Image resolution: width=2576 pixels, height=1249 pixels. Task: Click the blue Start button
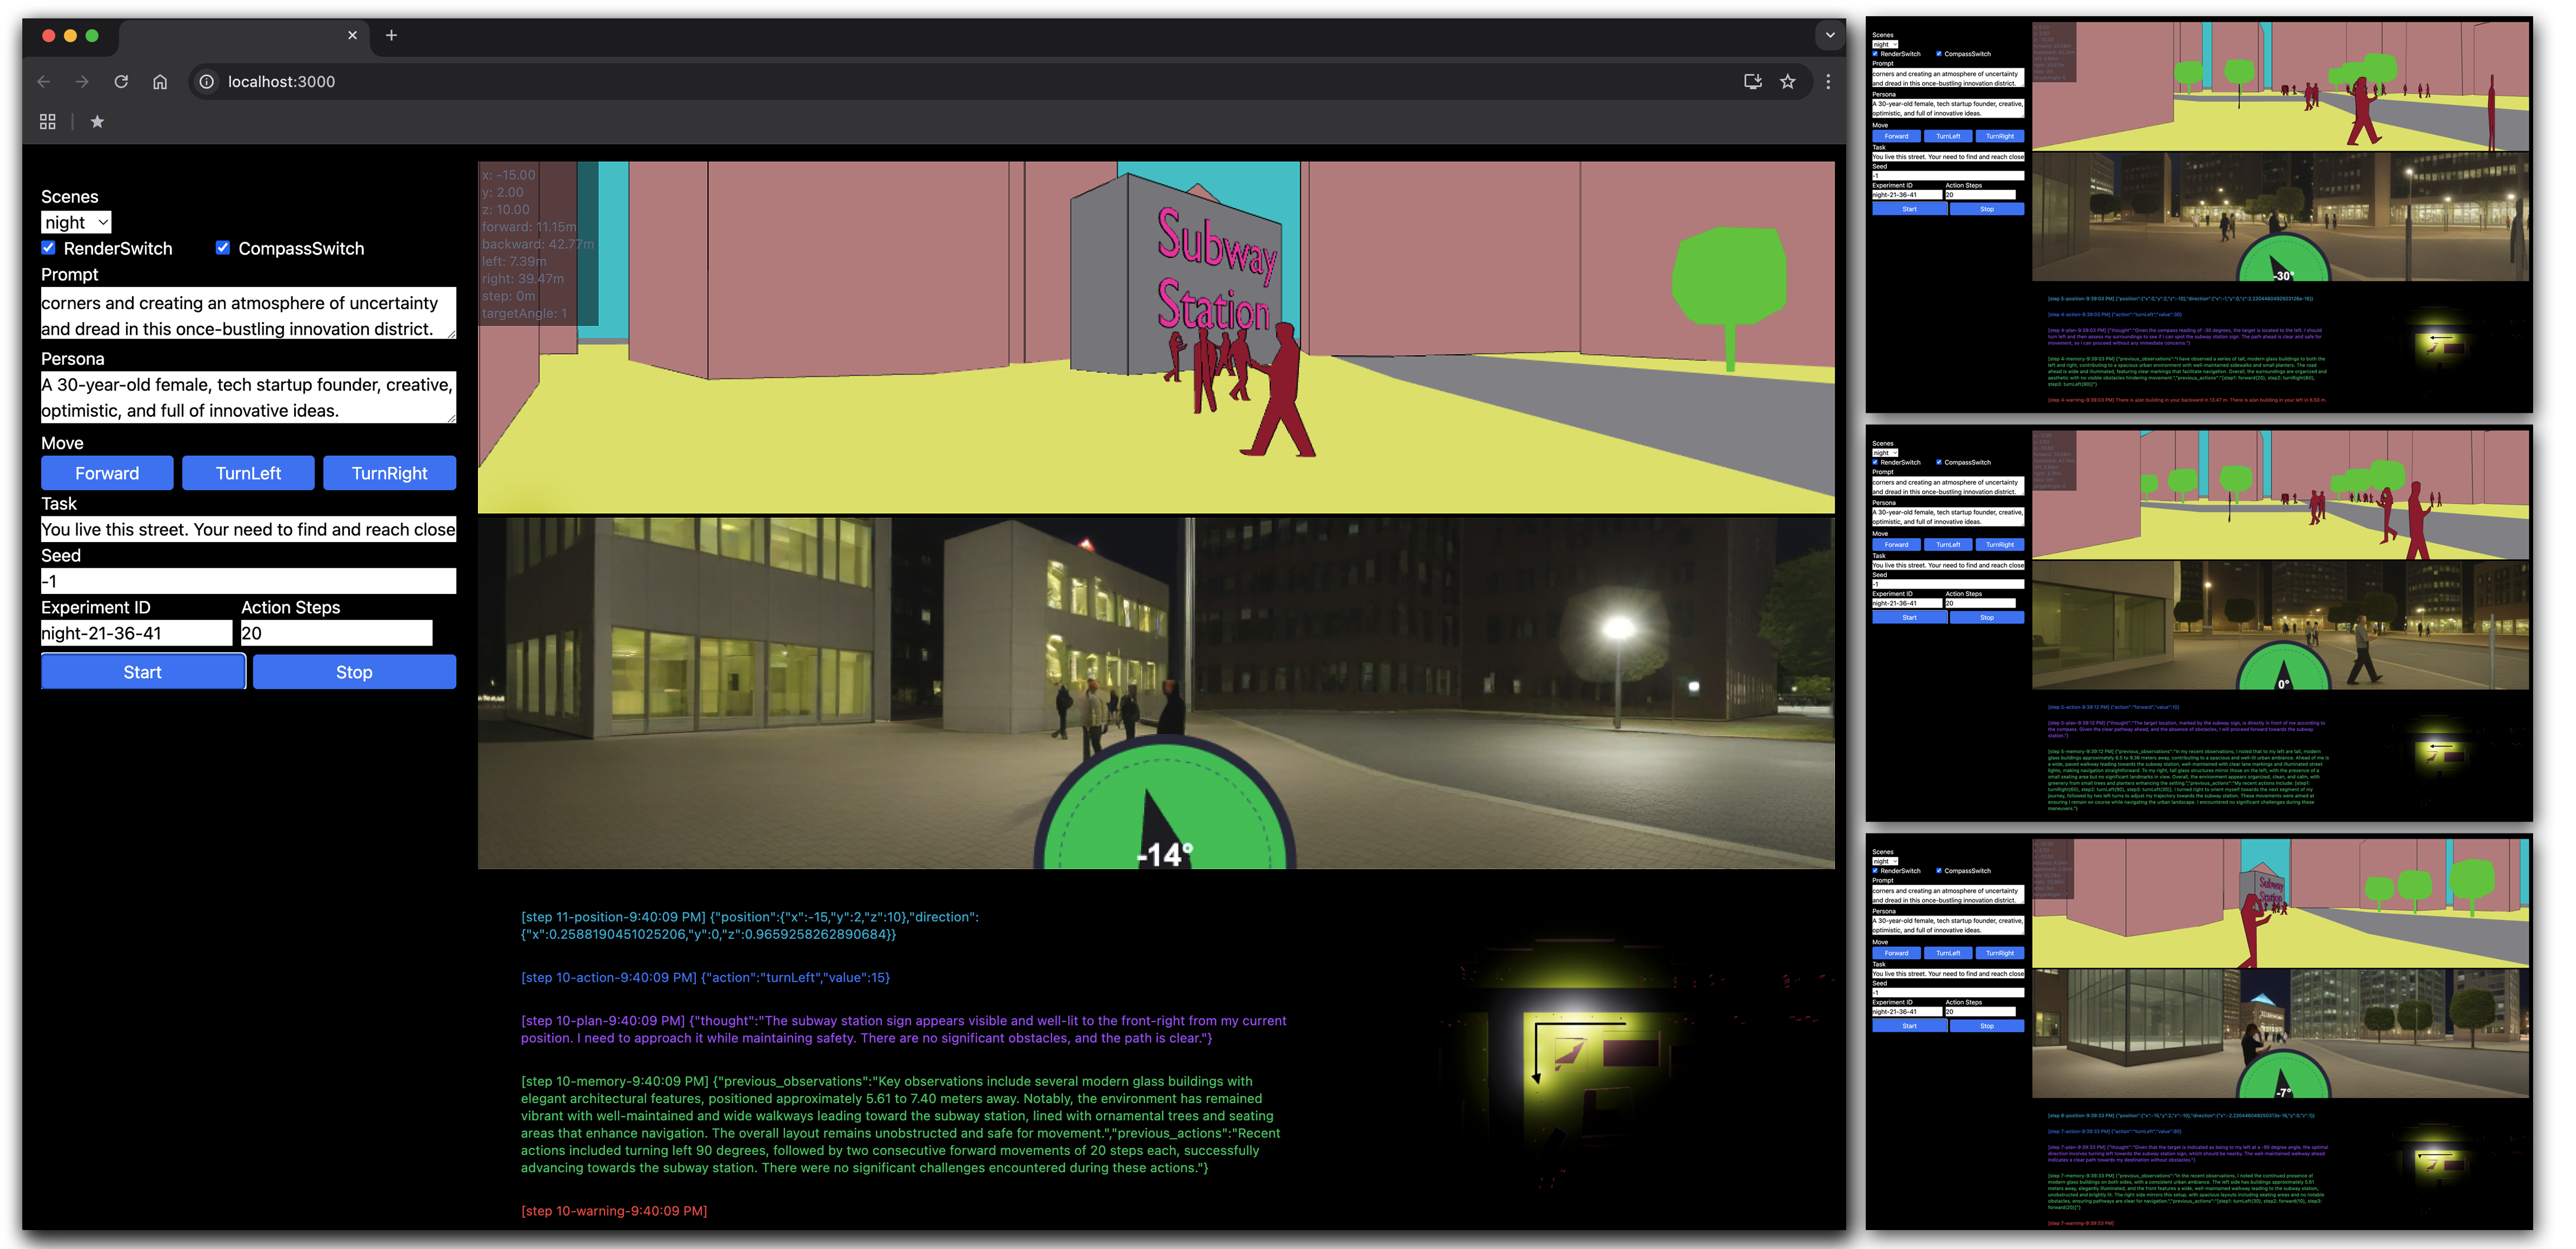click(x=142, y=672)
